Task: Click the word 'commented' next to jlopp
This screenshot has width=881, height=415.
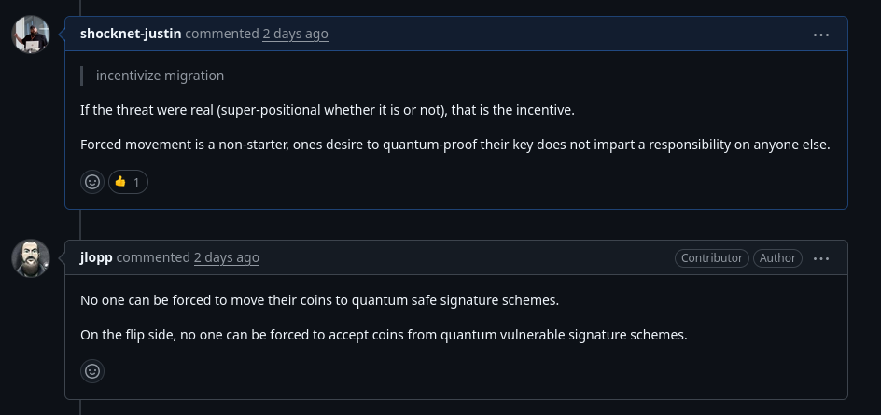Action: (x=153, y=257)
